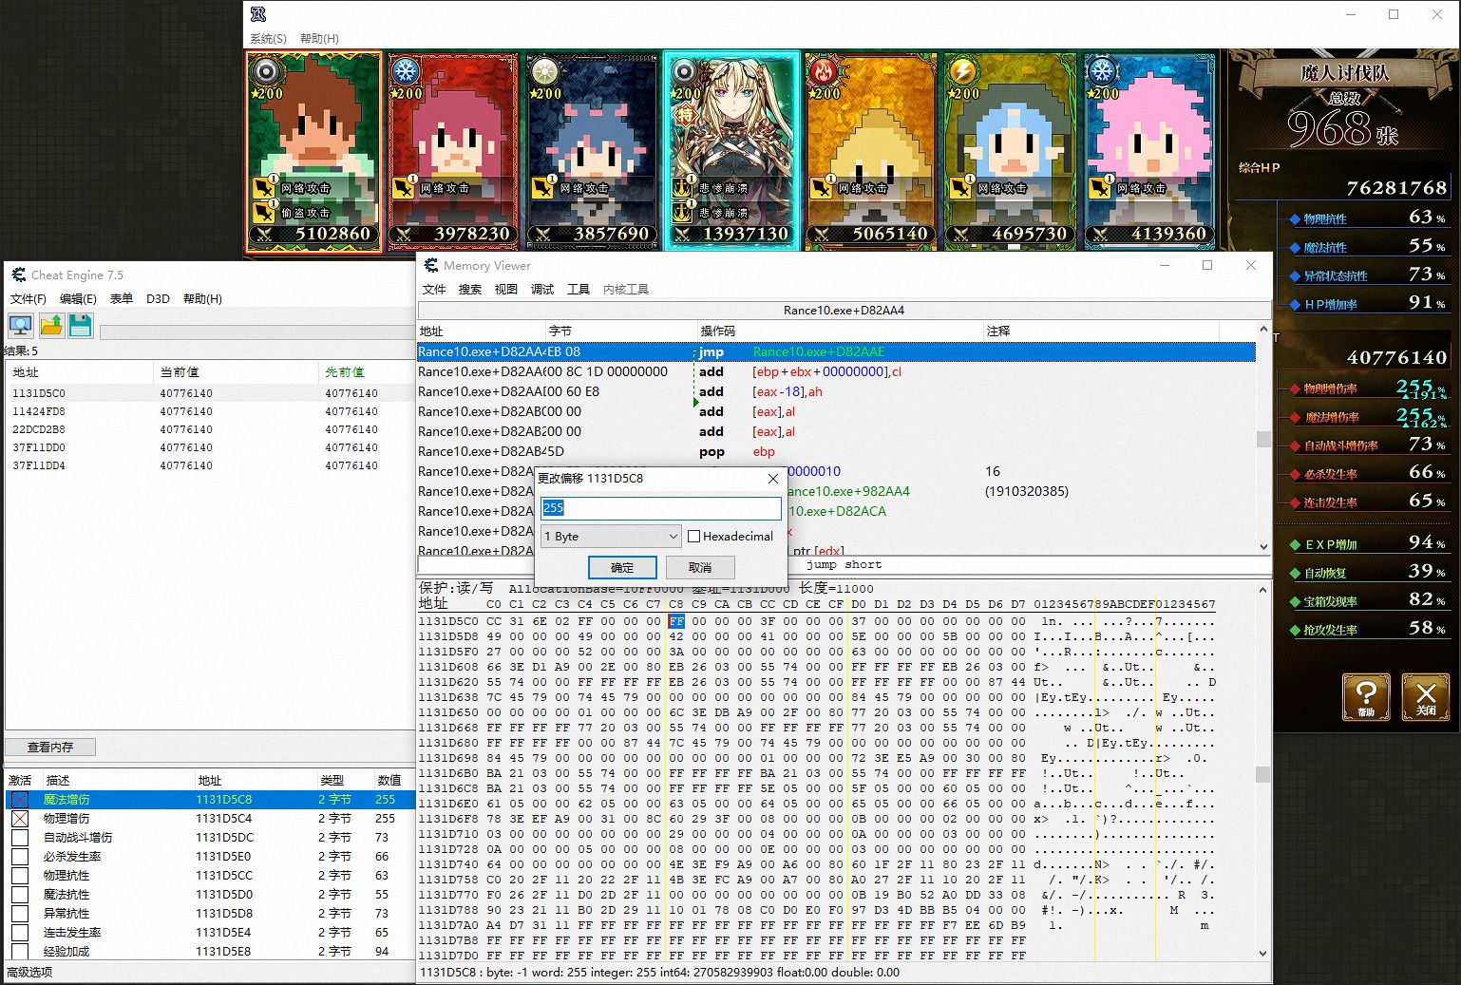Click 高级选项 at the bottom of Cheat Engine
The image size is (1461, 985).
(x=29, y=972)
